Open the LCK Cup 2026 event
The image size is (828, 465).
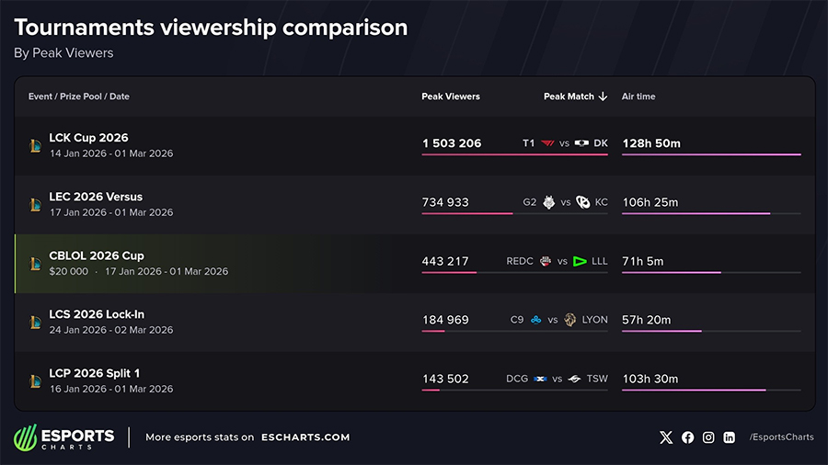click(88, 138)
